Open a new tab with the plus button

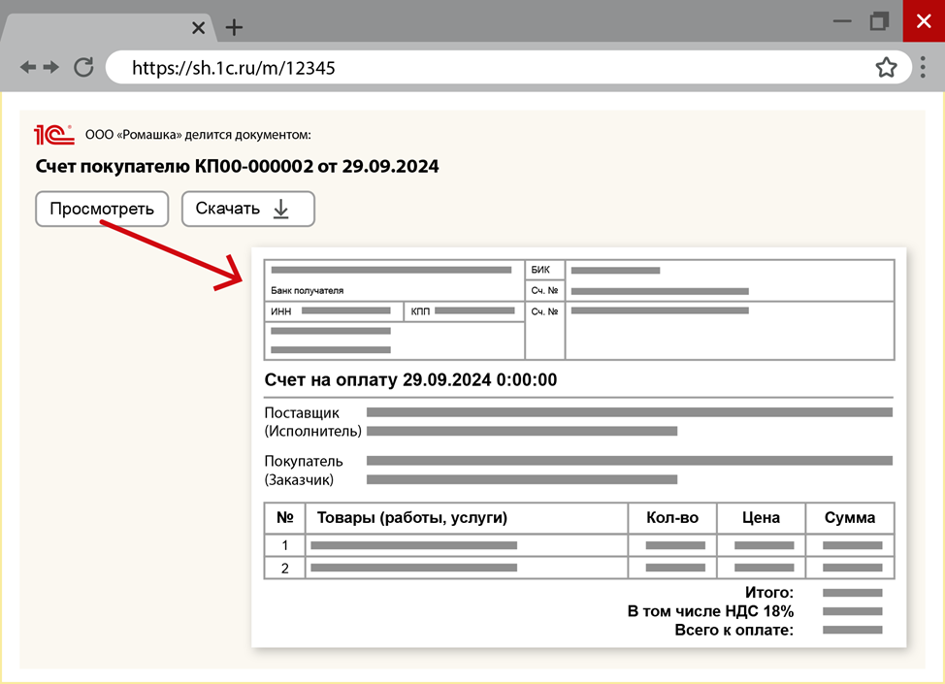click(x=234, y=27)
